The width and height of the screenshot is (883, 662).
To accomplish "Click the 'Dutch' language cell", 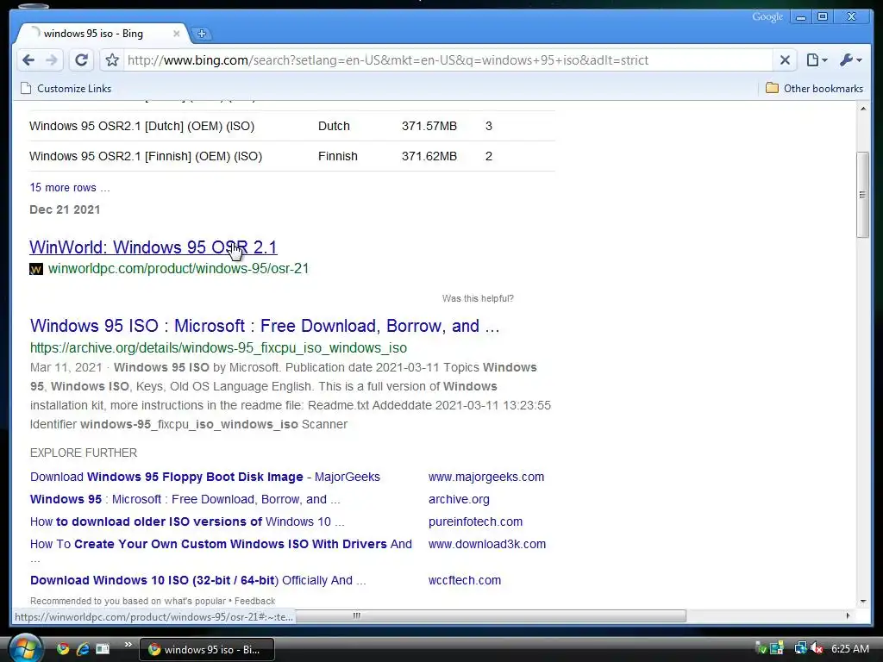I will (x=334, y=126).
